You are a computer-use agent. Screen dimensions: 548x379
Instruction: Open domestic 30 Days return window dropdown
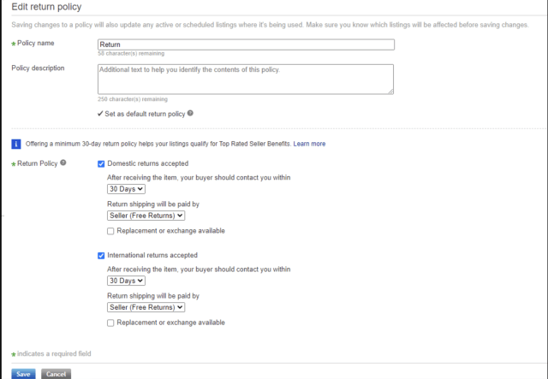(x=126, y=189)
